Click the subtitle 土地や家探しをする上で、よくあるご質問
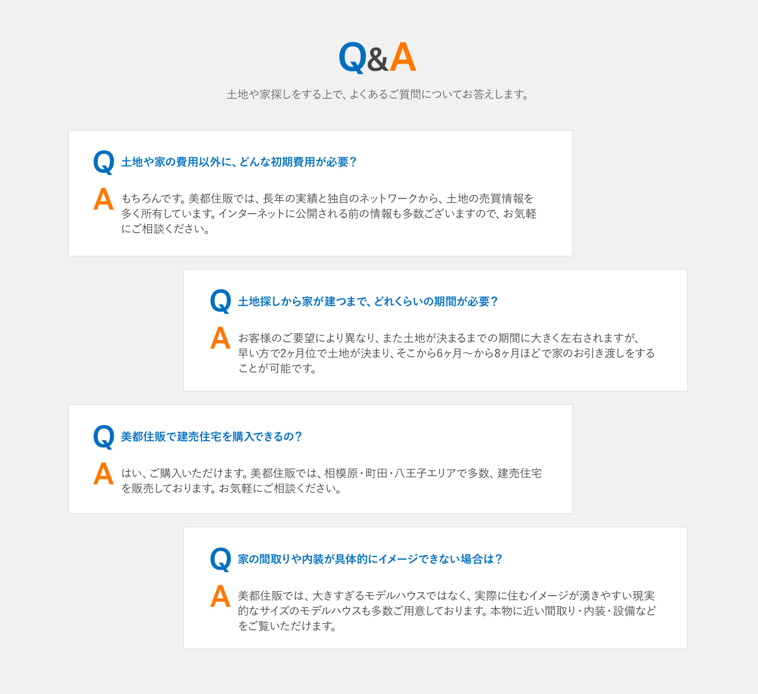The height and width of the screenshot is (694, 758). click(378, 95)
